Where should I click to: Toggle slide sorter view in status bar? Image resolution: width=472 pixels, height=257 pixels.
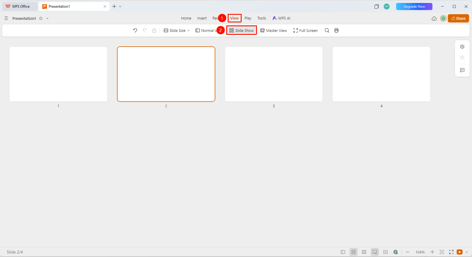click(x=354, y=252)
